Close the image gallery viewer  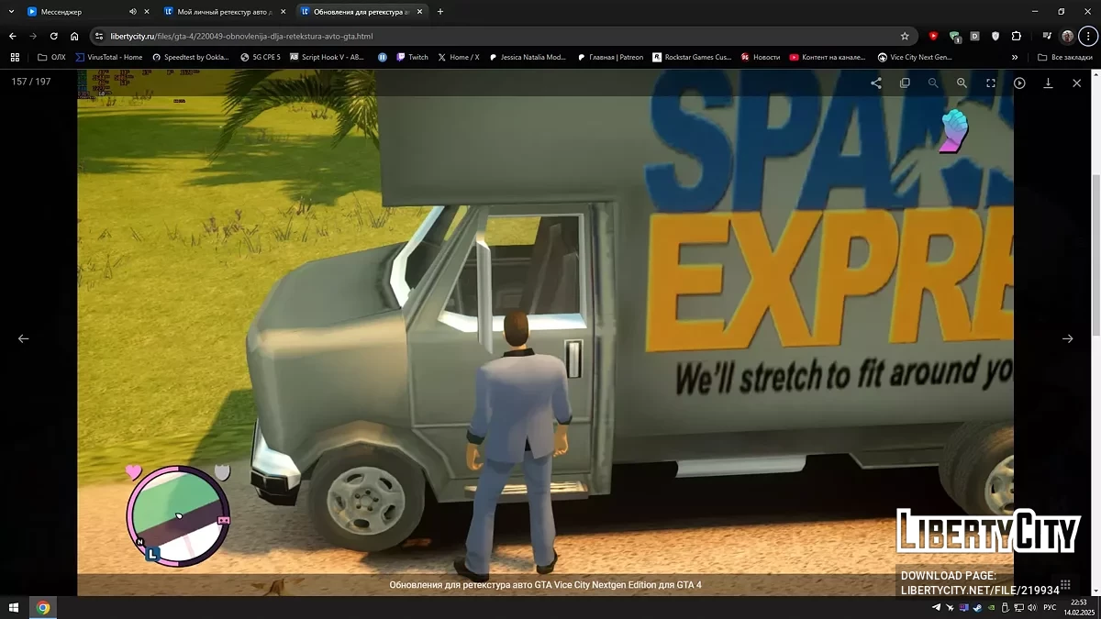coord(1076,83)
